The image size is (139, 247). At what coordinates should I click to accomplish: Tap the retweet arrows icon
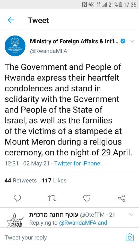pyautogui.click(x=52, y=198)
